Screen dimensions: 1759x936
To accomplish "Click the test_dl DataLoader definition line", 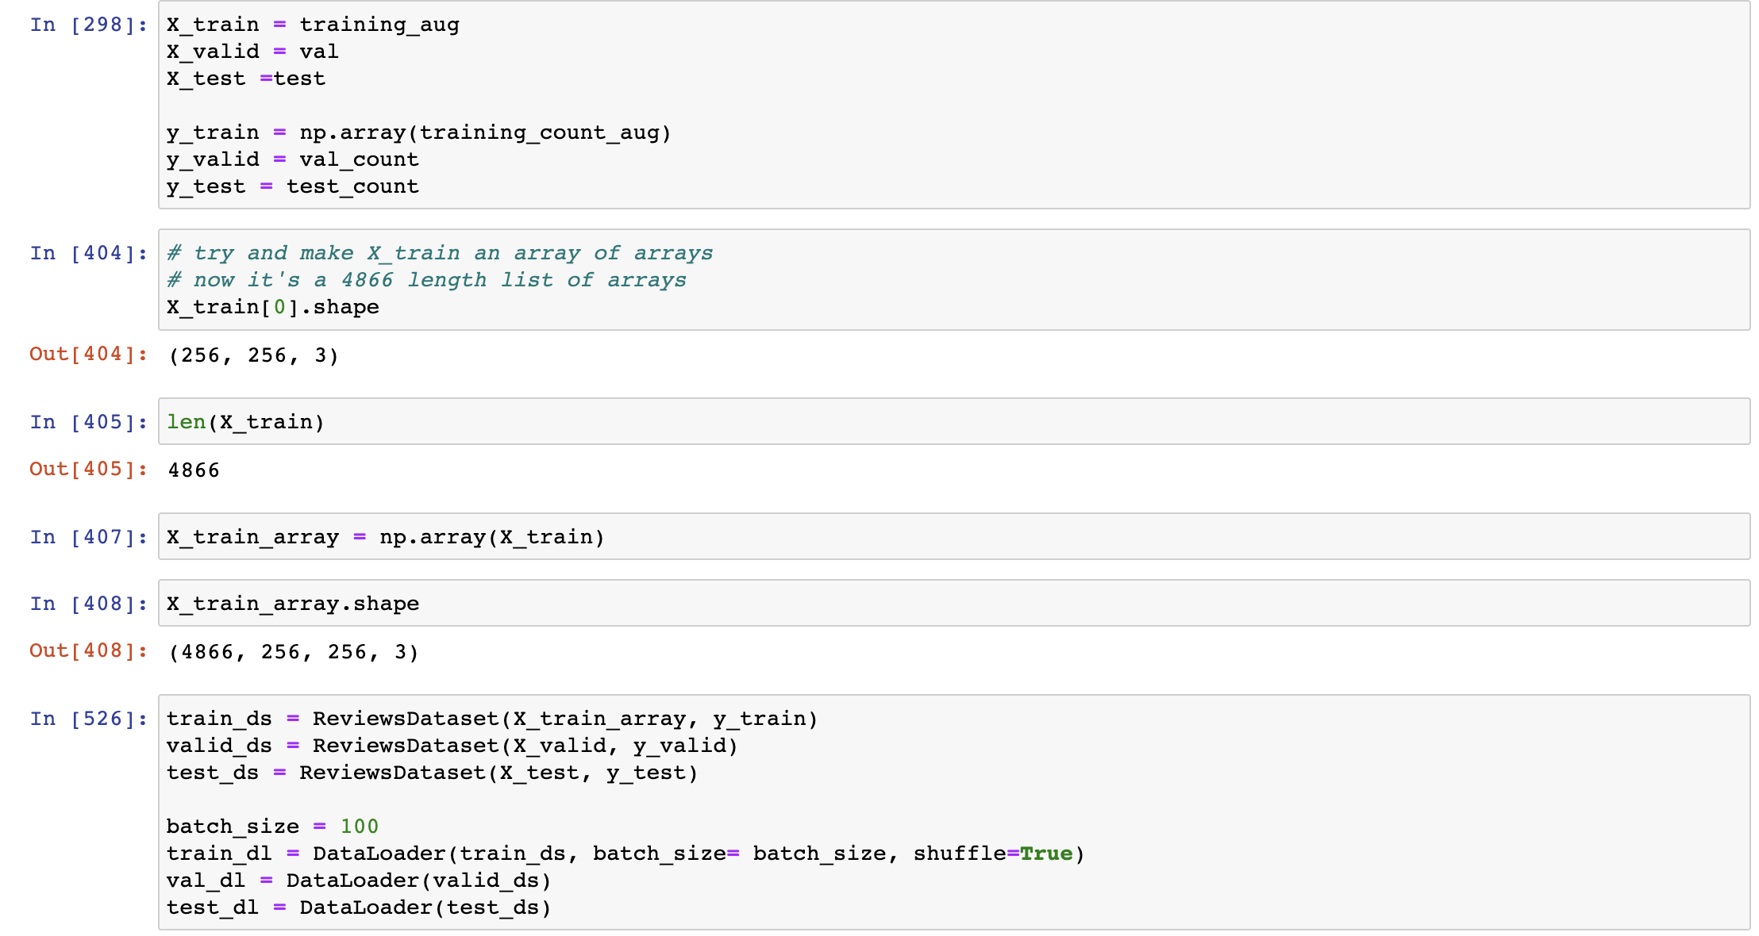I will [x=359, y=907].
